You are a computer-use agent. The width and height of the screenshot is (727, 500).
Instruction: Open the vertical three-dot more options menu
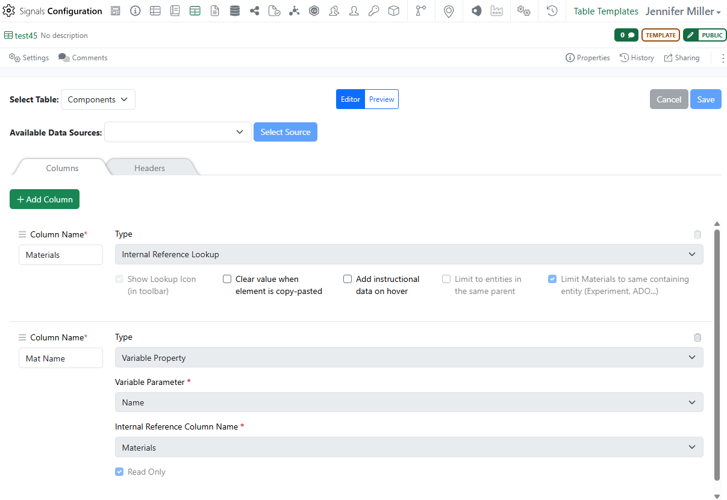pyautogui.click(x=722, y=58)
